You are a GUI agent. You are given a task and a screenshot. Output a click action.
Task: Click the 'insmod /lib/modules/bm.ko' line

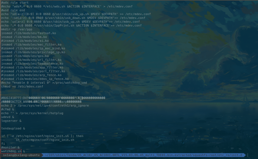[24, 37]
